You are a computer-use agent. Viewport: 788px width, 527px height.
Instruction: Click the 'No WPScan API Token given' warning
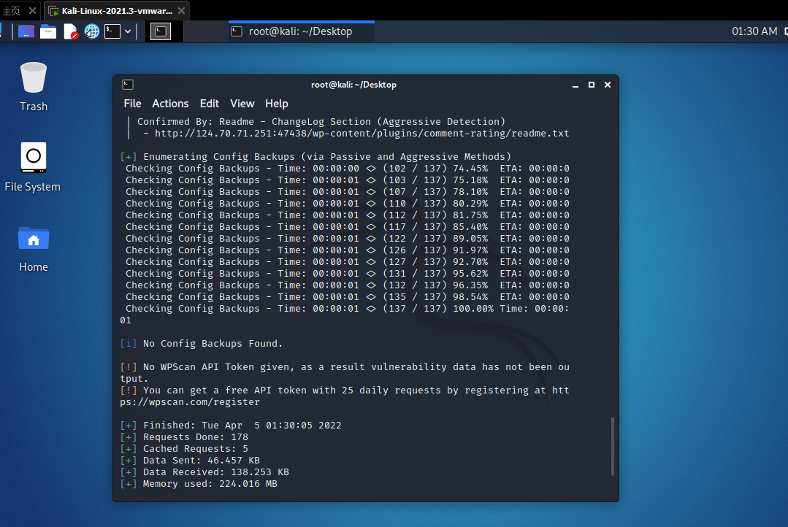pyautogui.click(x=345, y=373)
